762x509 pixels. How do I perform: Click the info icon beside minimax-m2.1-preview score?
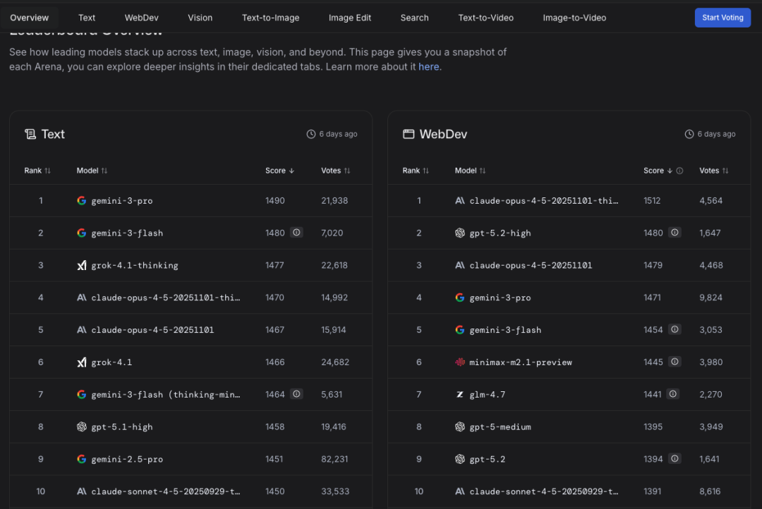coord(675,362)
